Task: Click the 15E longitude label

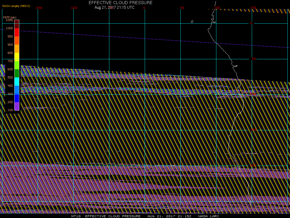Action: [253, 8]
